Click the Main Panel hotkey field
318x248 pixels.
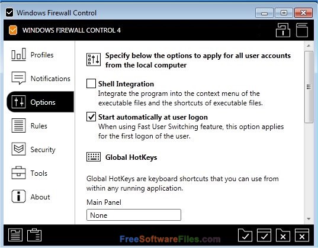[134, 215]
